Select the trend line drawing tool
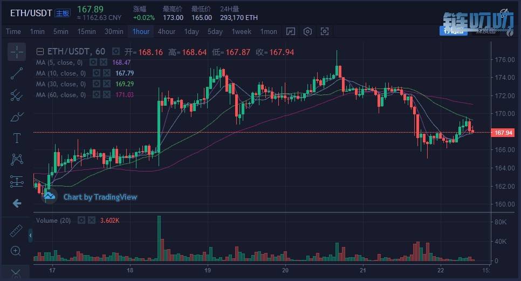The width and height of the screenshot is (521, 281). pos(17,73)
